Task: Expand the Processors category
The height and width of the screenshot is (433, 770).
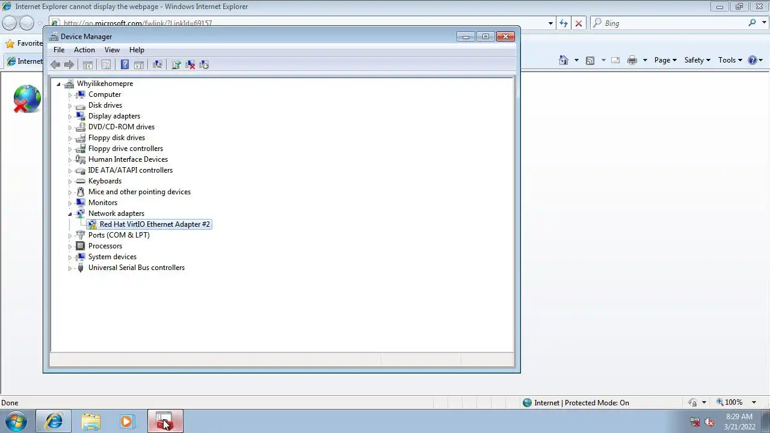Action: [x=70, y=247]
